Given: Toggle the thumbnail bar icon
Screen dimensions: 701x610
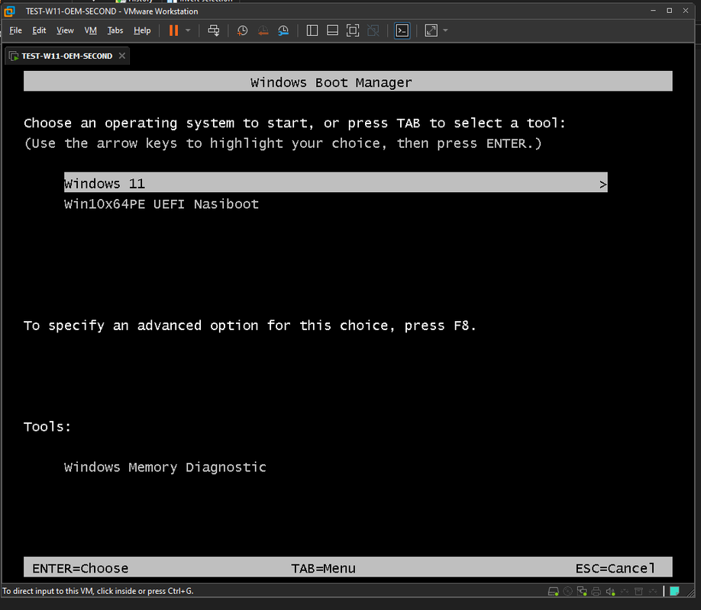Looking at the screenshot, I should (x=332, y=30).
